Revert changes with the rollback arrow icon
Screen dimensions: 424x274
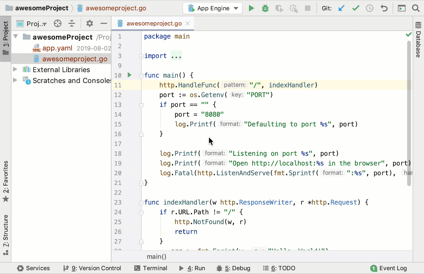click(x=384, y=8)
